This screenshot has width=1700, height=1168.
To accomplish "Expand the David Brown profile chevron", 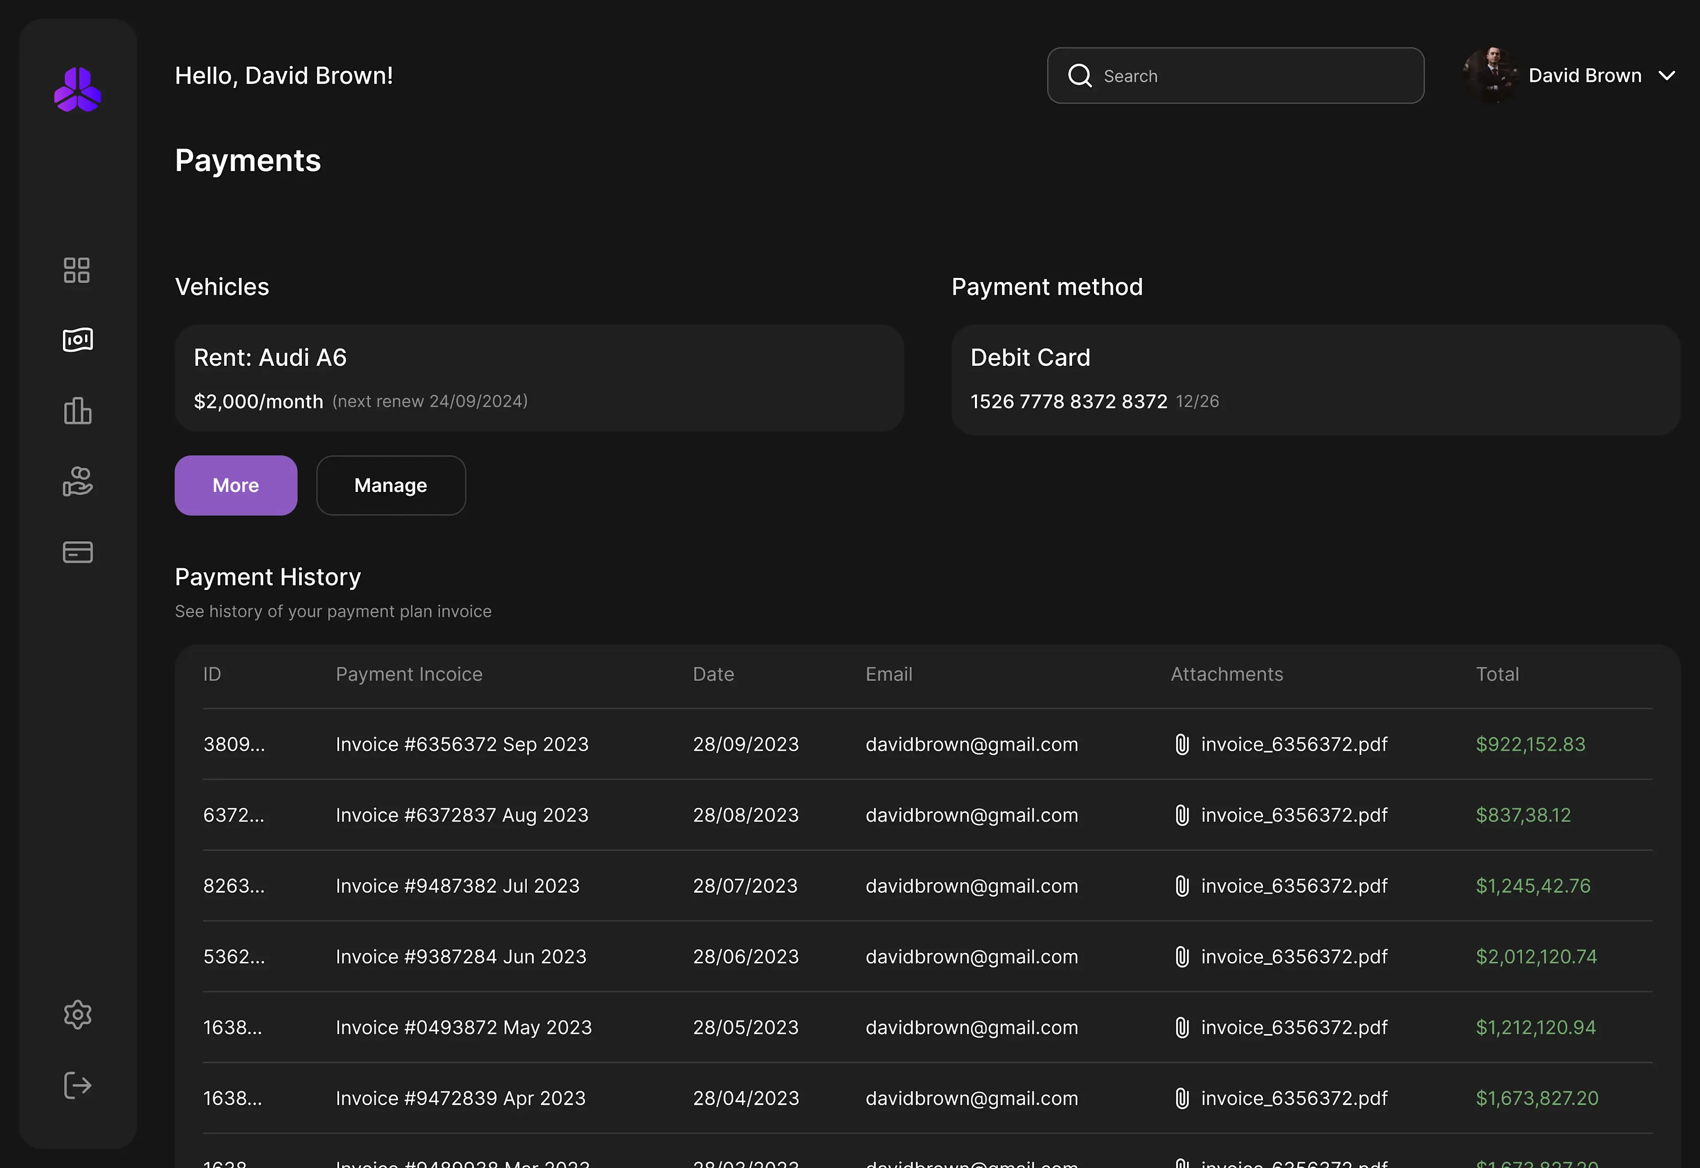I will [1667, 75].
